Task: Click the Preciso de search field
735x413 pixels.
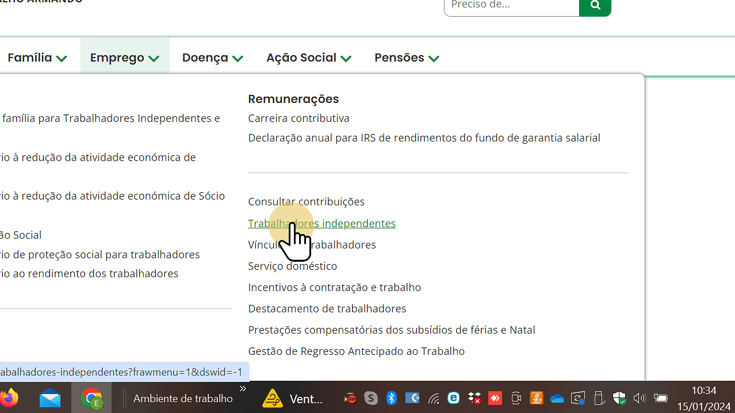Action: point(511,4)
